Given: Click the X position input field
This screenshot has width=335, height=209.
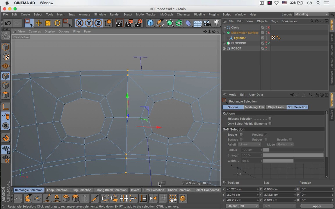Looking at the screenshot, I should click(x=241, y=189).
